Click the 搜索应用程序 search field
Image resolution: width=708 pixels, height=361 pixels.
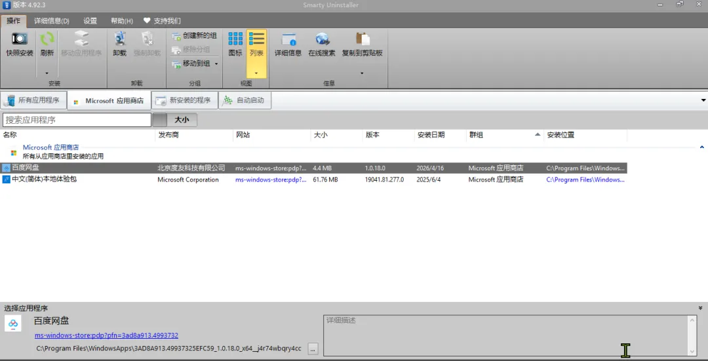(x=77, y=120)
